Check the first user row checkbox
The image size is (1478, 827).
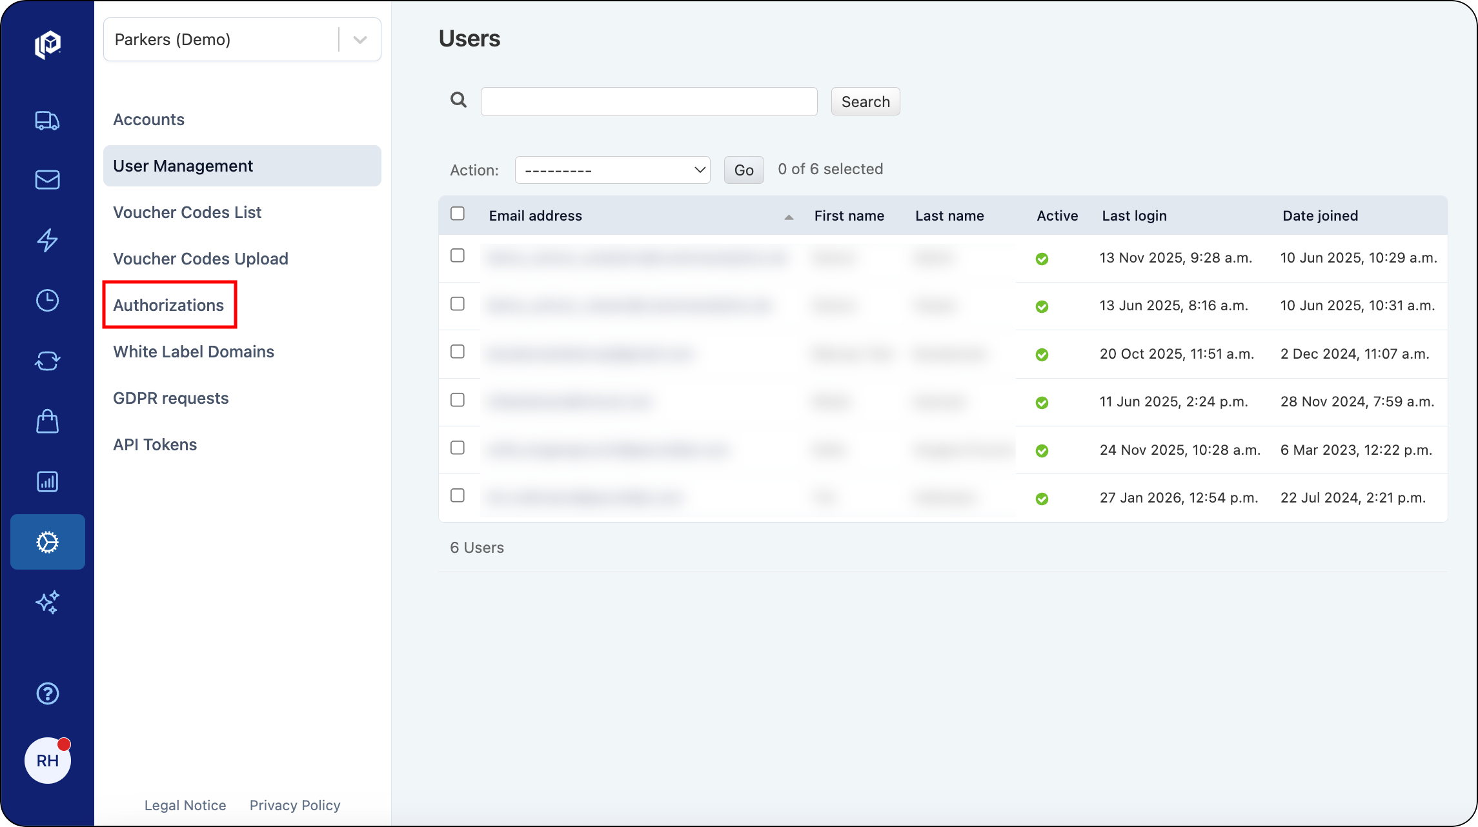pos(458,256)
